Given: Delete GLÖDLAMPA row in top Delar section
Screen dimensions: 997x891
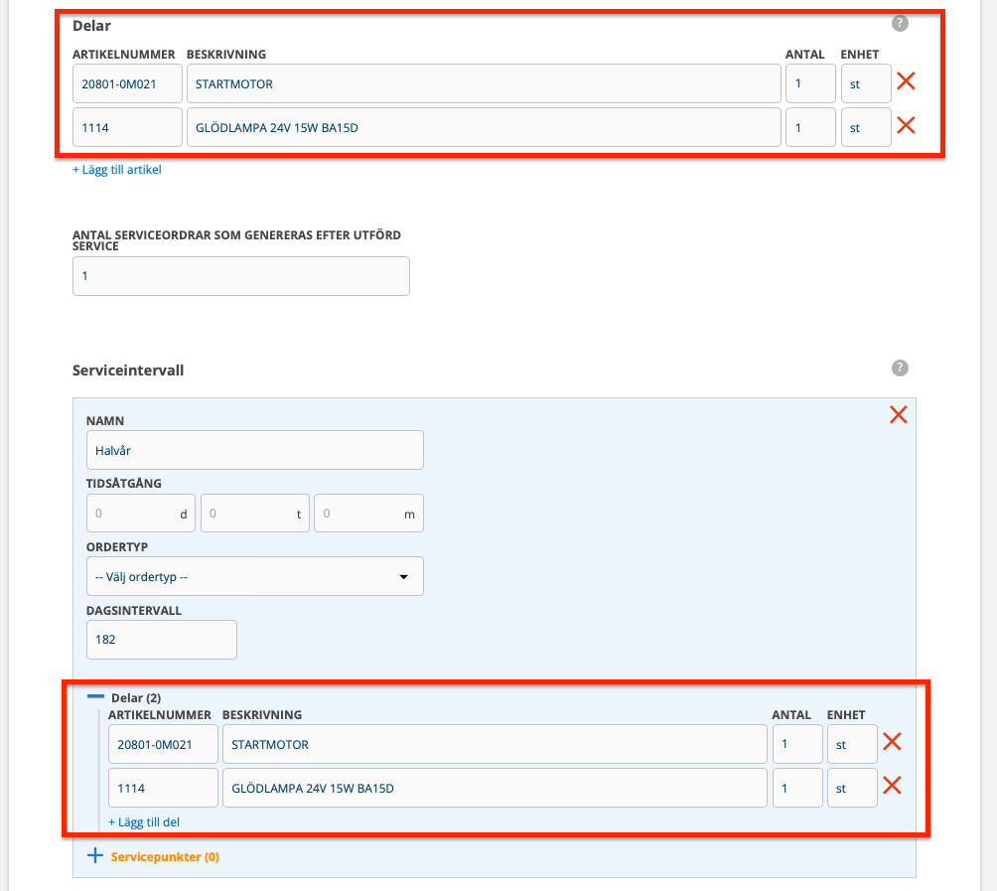Looking at the screenshot, I should click(x=906, y=125).
